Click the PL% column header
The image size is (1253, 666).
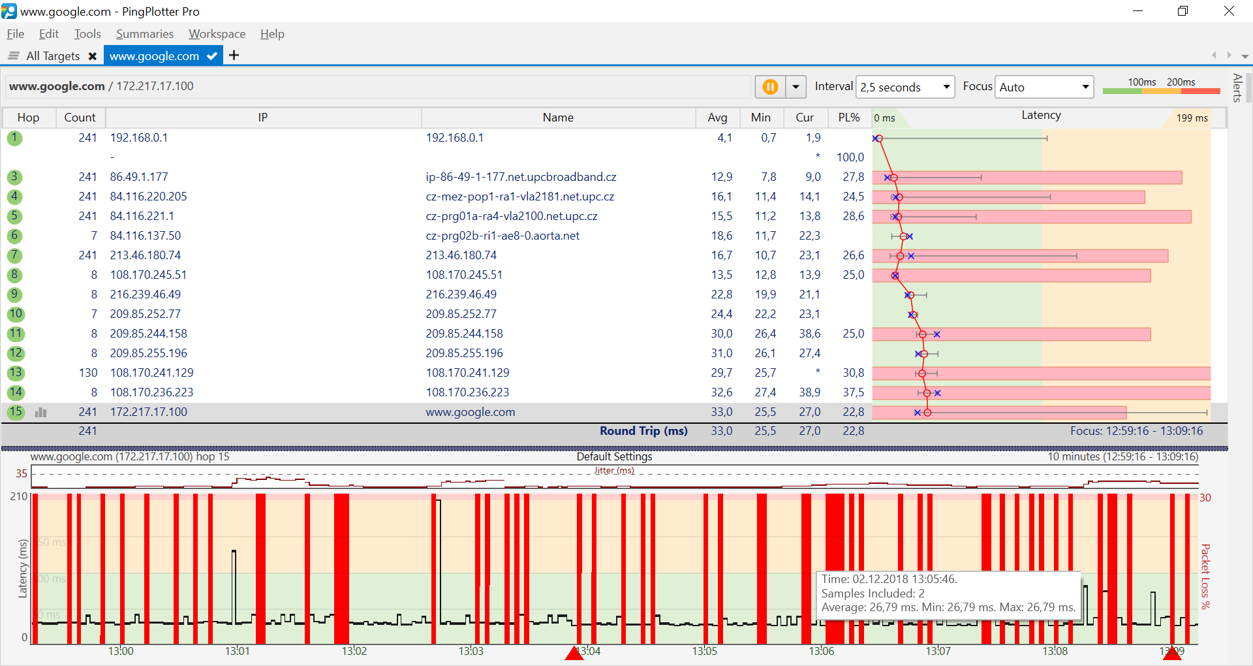849,118
